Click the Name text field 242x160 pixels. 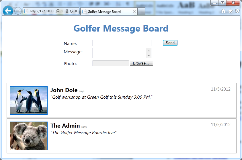[122, 43]
